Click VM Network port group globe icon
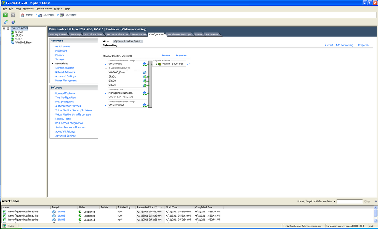Image resolution: width=378 pixels, height=229 pixels. coord(144,64)
